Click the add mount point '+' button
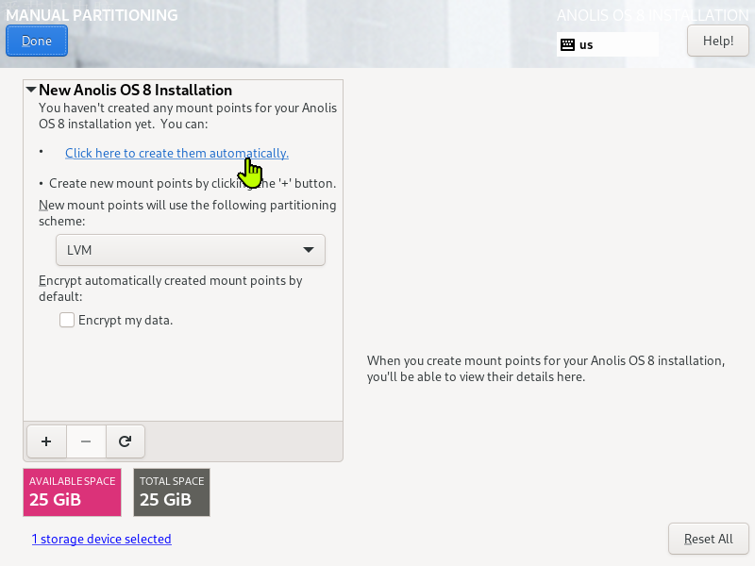755x566 pixels. click(46, 441)
